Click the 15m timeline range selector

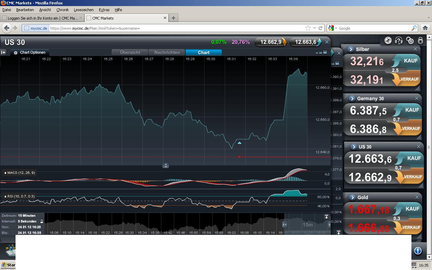coord(307,225)
